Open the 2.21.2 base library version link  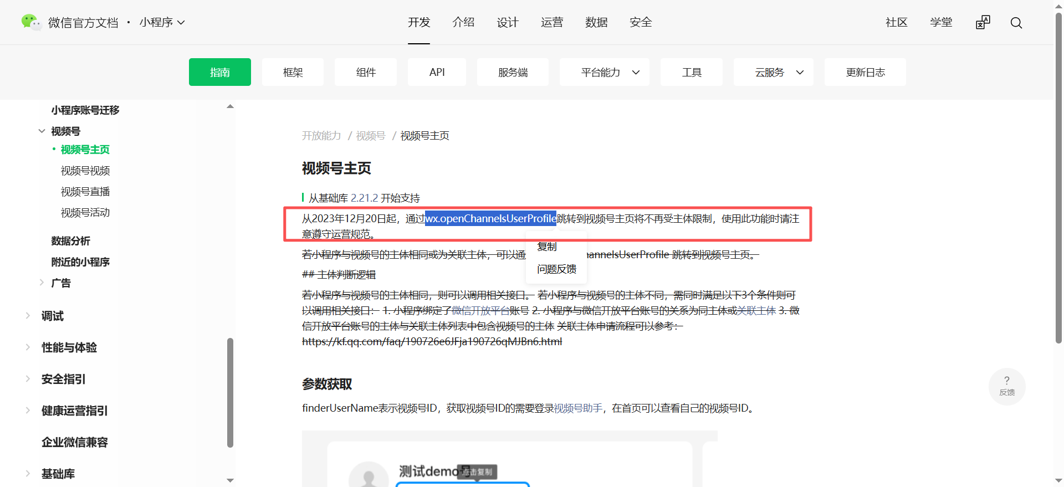tap(364, 198)
